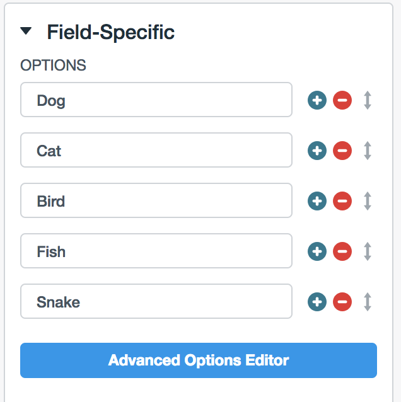The image size is (401, 402).
Task: Click the sort arrow beside Bird
Action: point(368,201)
